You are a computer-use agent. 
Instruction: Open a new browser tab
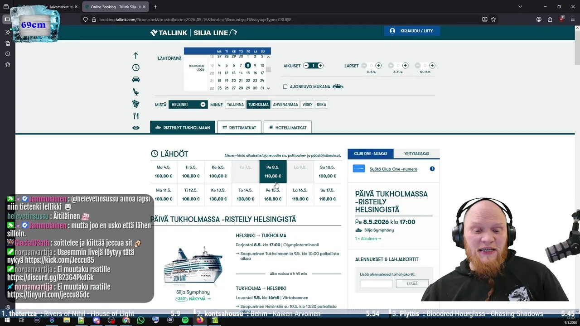coord(155,7)
